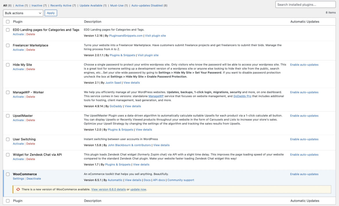Check the Hide My Site plugin checkbox
Screen dimensions: 339x206
click(8, 65)
